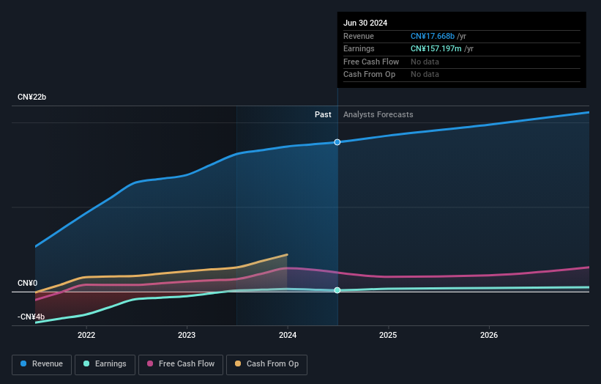Click the Revenue row label in tooltip

359,36
